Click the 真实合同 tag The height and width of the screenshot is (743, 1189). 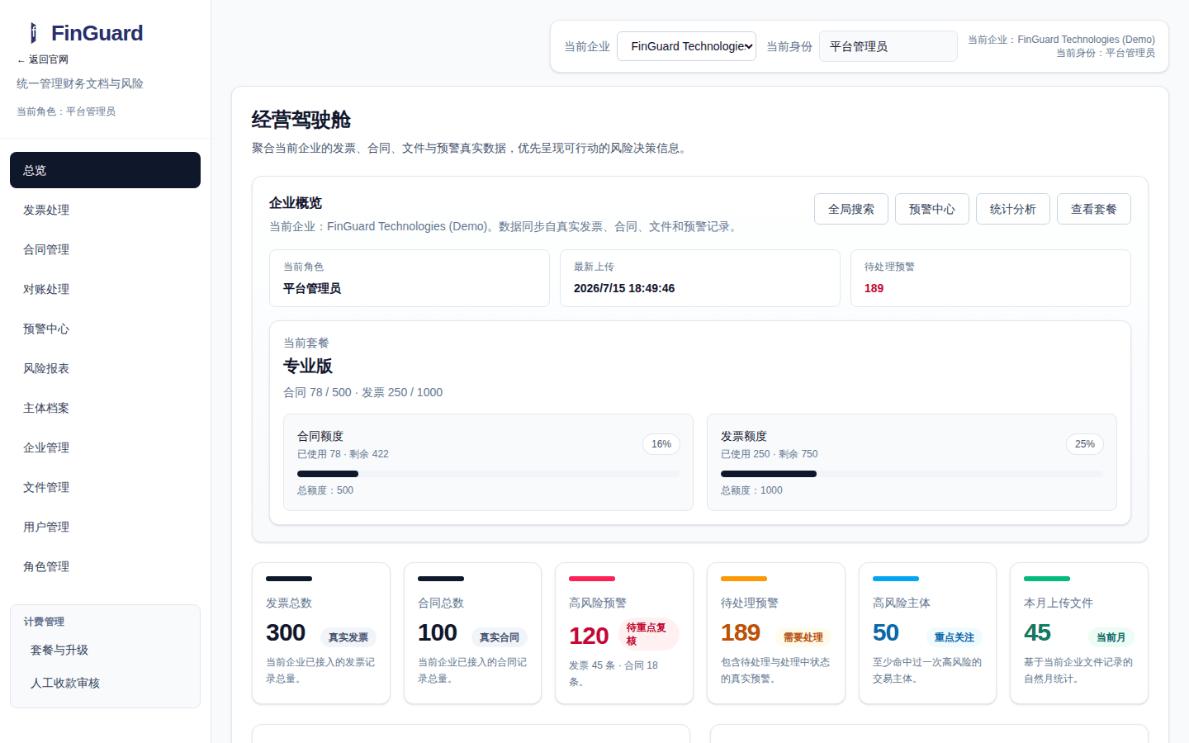[x=500, y=637]
